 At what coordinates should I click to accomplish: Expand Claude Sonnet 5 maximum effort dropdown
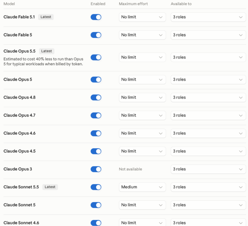click(142, 205)
